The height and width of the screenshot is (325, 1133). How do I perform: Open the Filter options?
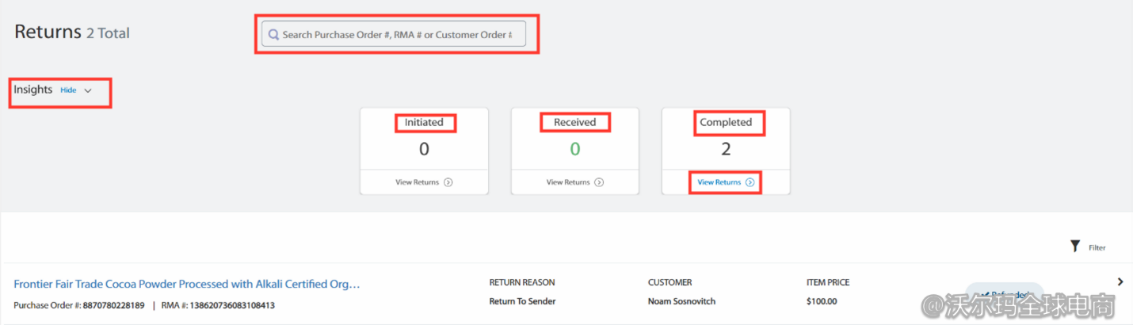point(1088,247)
